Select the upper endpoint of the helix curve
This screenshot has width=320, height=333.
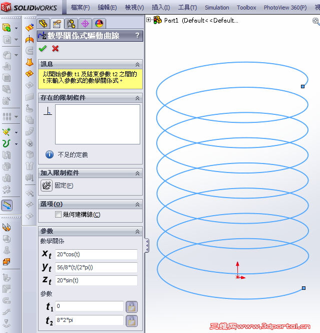pyautogui.click(x=302, y=86)
